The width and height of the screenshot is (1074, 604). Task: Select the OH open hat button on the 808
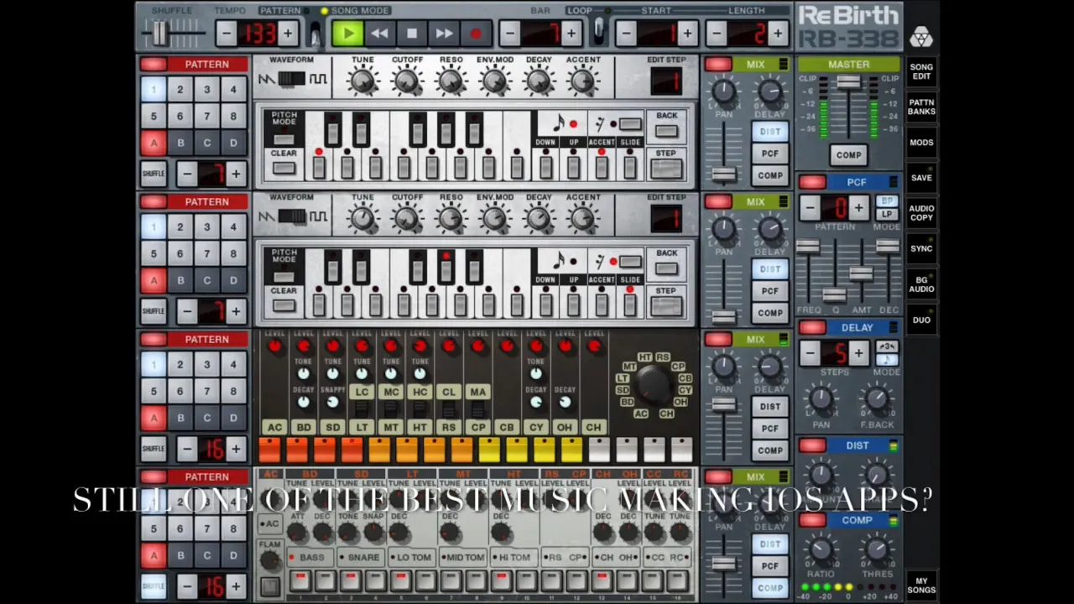[565, 427]
